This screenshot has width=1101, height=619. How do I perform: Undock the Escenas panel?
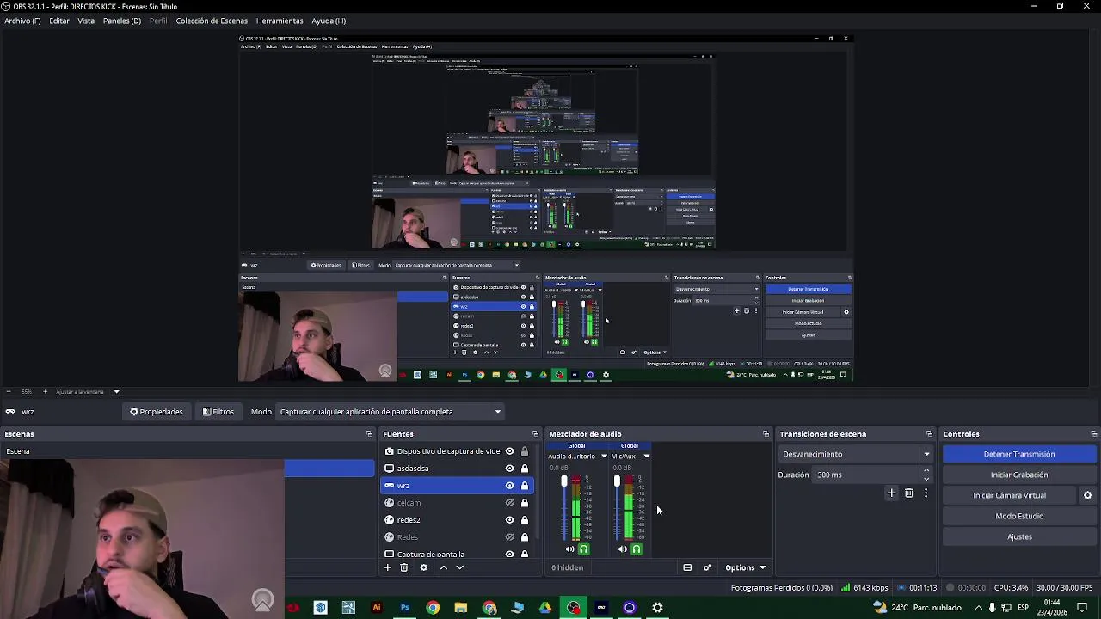click(x=369, y=434)
